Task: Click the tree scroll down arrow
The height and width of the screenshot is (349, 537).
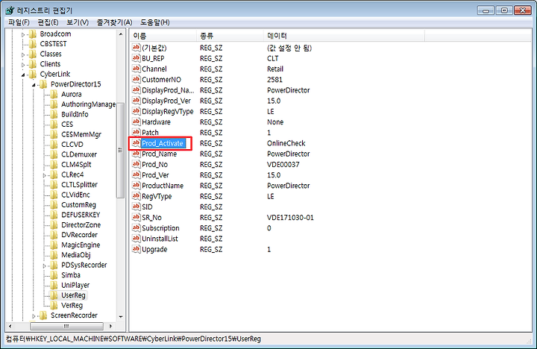Action: point(121,317)
